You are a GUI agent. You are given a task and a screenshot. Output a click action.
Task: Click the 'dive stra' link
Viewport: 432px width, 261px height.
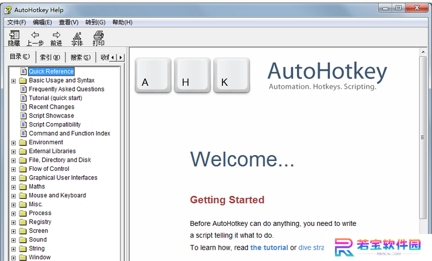pos(311,247)
